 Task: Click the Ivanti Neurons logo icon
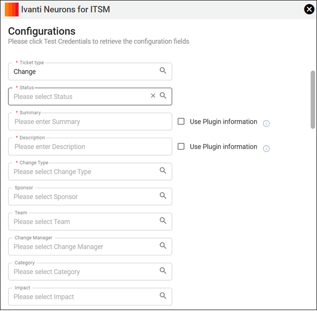click(12, 9)
